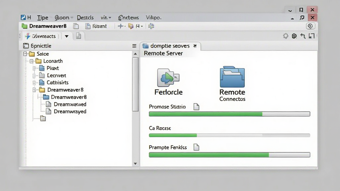Open the Vikpo menu
The width and height of the screenshot is (340, 191).
coord(153,18)
